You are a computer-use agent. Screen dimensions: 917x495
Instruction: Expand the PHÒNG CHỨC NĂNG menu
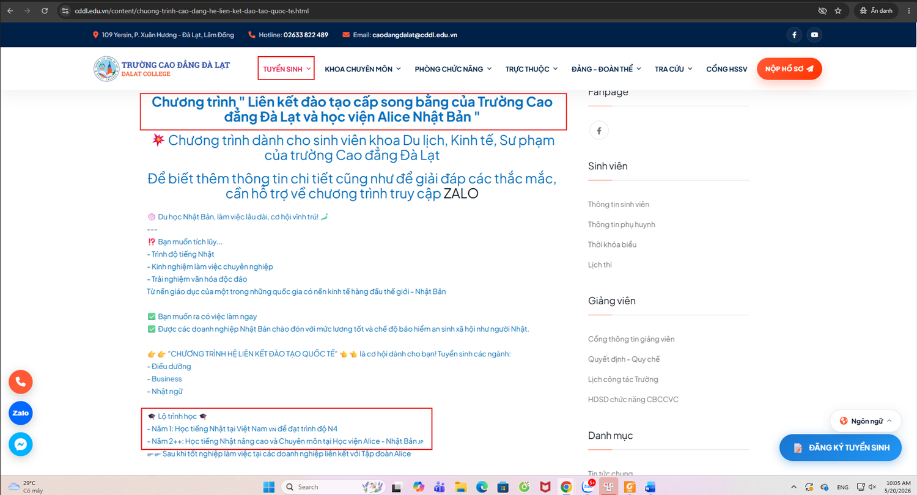click(453, 69)
